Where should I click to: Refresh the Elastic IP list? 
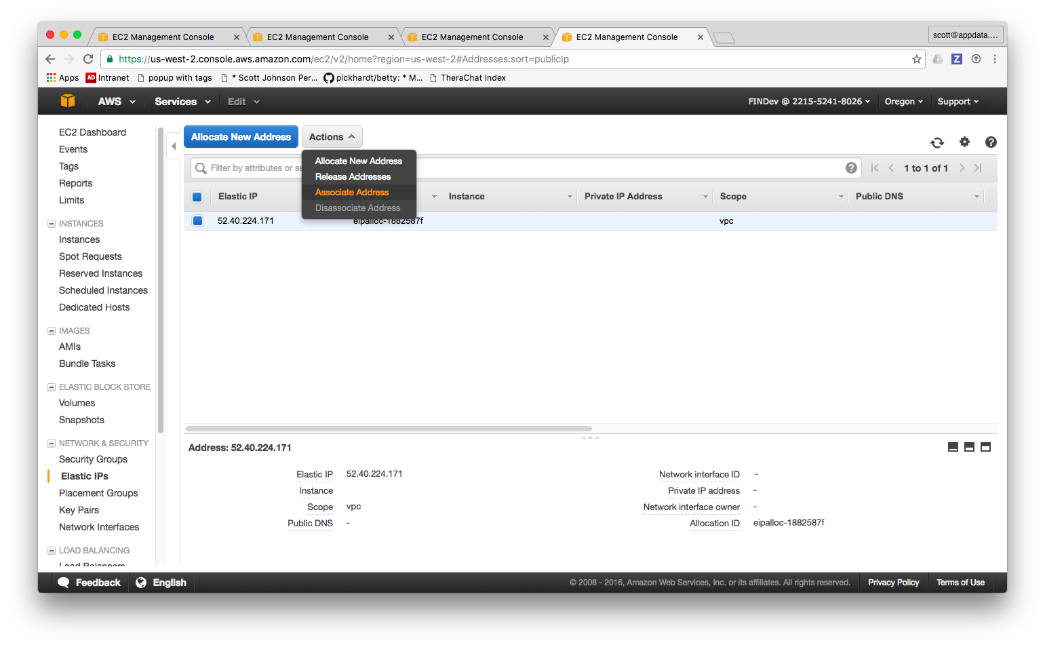click(x=937, y=142)
